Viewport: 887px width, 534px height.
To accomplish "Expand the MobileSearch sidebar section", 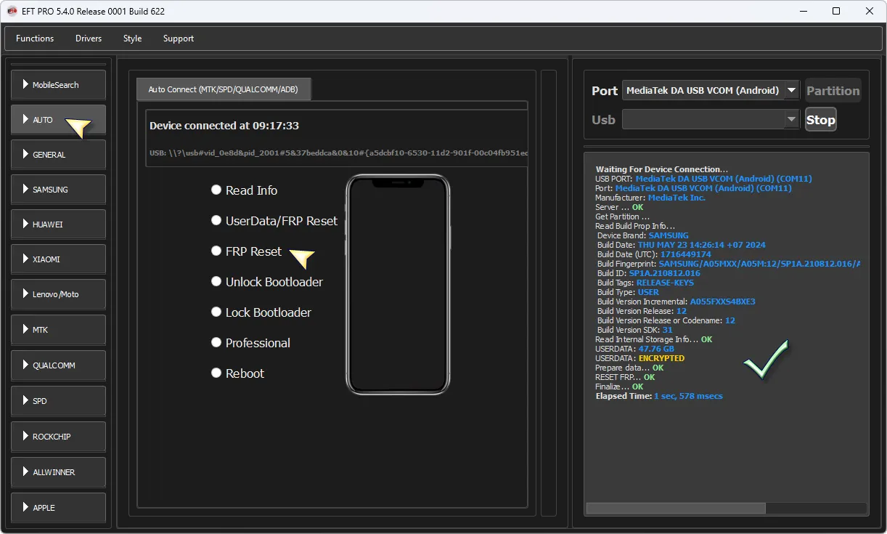I will pyautogui.click(x=58, y=85).
